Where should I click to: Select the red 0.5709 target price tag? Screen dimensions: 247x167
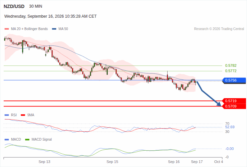click(234, 106)
